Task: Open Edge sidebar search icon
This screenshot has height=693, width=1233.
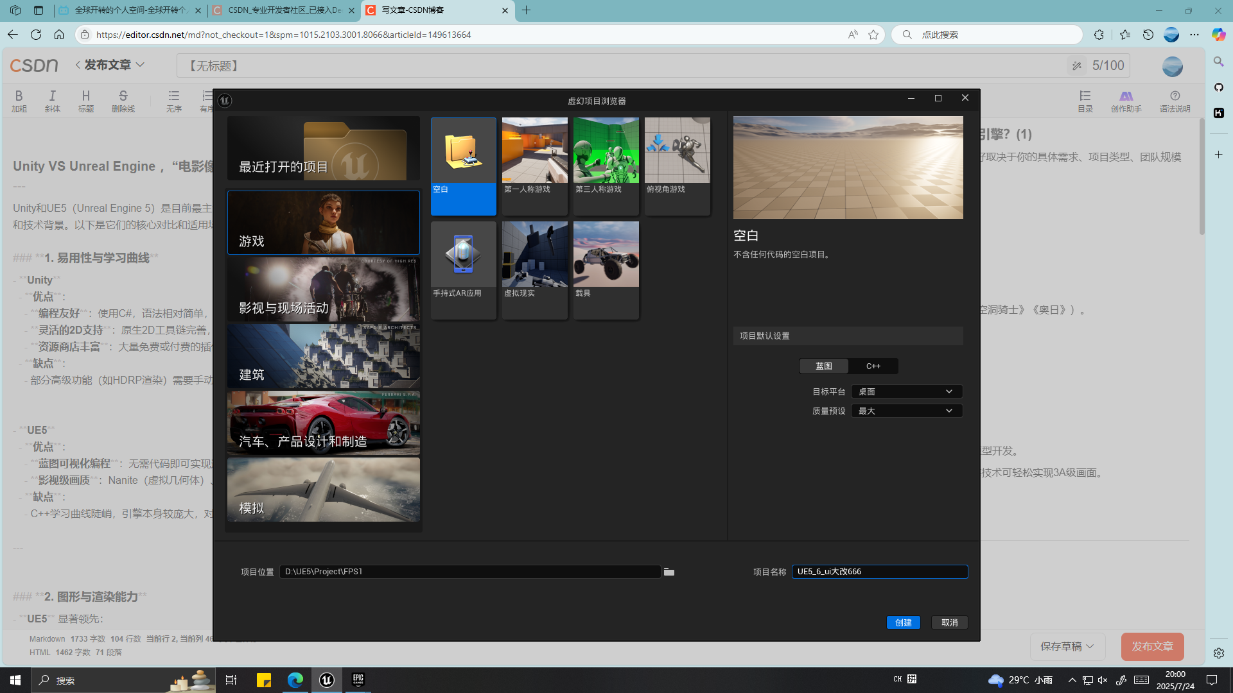Action: [x=1218, y=62]
